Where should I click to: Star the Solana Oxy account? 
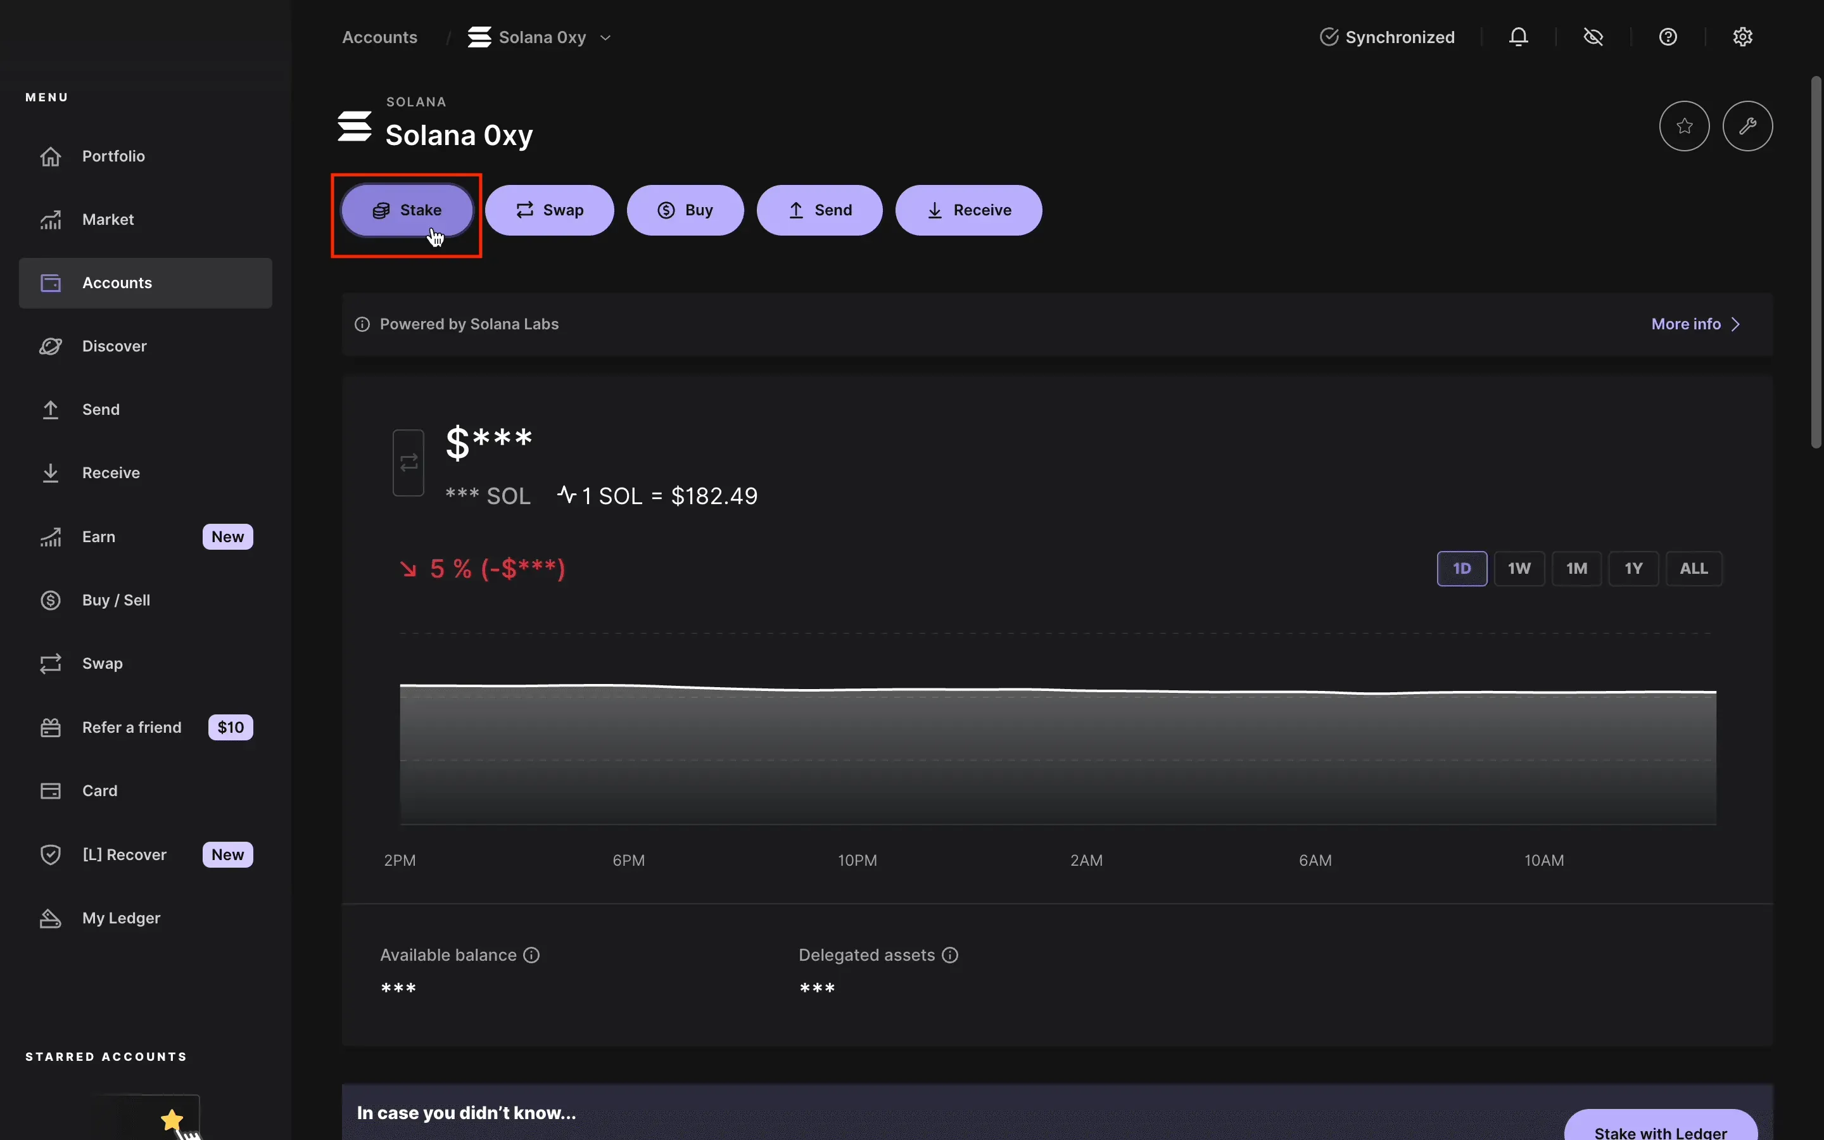[x=1685, y=126]
